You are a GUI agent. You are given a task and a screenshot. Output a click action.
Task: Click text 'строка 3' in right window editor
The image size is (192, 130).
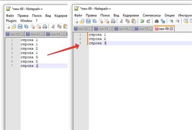click(x=97, y=43)
